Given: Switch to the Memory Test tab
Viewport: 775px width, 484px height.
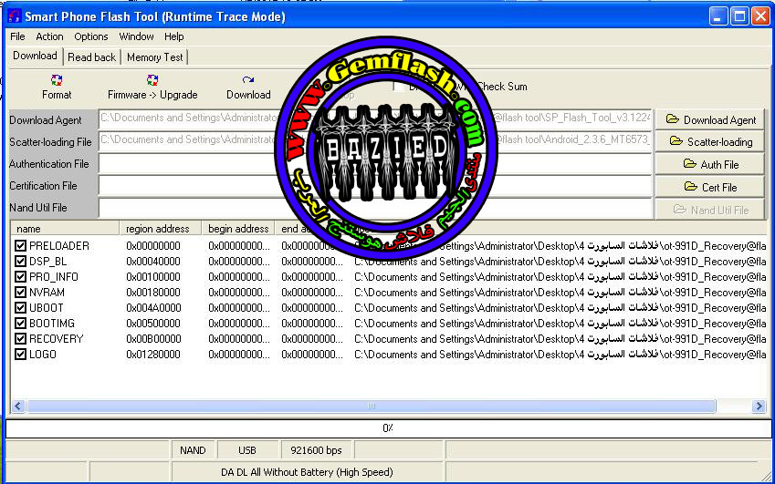Looking at the screenshot, I should 154,57.
